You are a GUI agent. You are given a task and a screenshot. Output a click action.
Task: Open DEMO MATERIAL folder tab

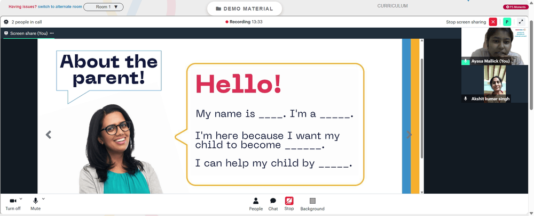click(245, 9)
